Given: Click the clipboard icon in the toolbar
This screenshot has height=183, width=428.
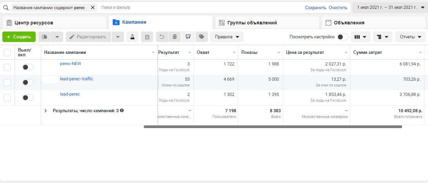Looking at the screenshot, I should (147, 37).
